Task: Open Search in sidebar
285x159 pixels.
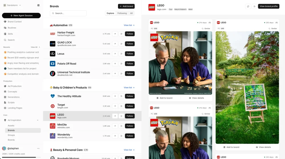Action: [x=11, y=40]
